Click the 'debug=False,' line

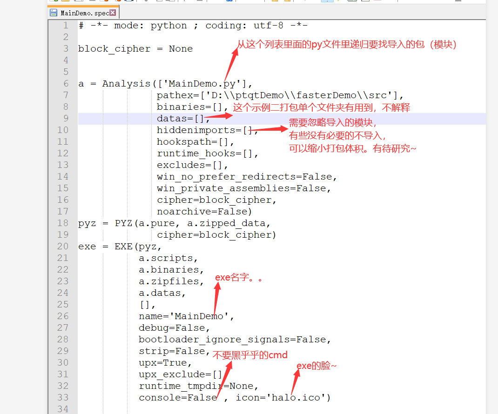click(x=174, y=328)
